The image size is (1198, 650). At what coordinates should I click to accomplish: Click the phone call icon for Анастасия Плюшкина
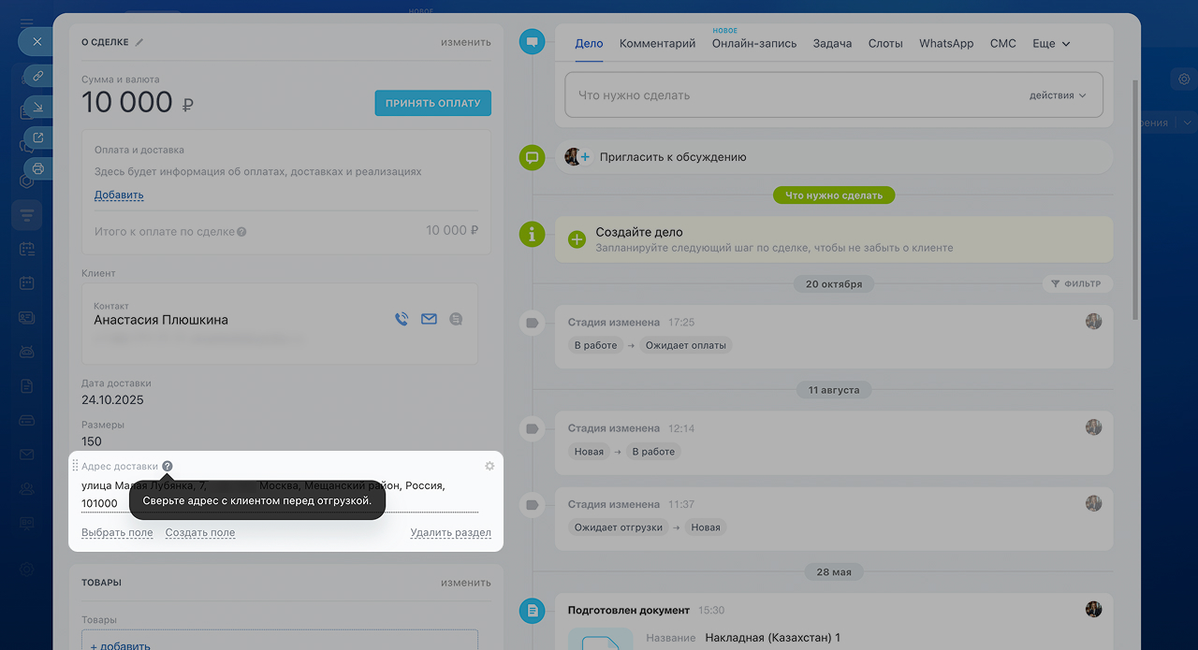(x=402, y=319)
